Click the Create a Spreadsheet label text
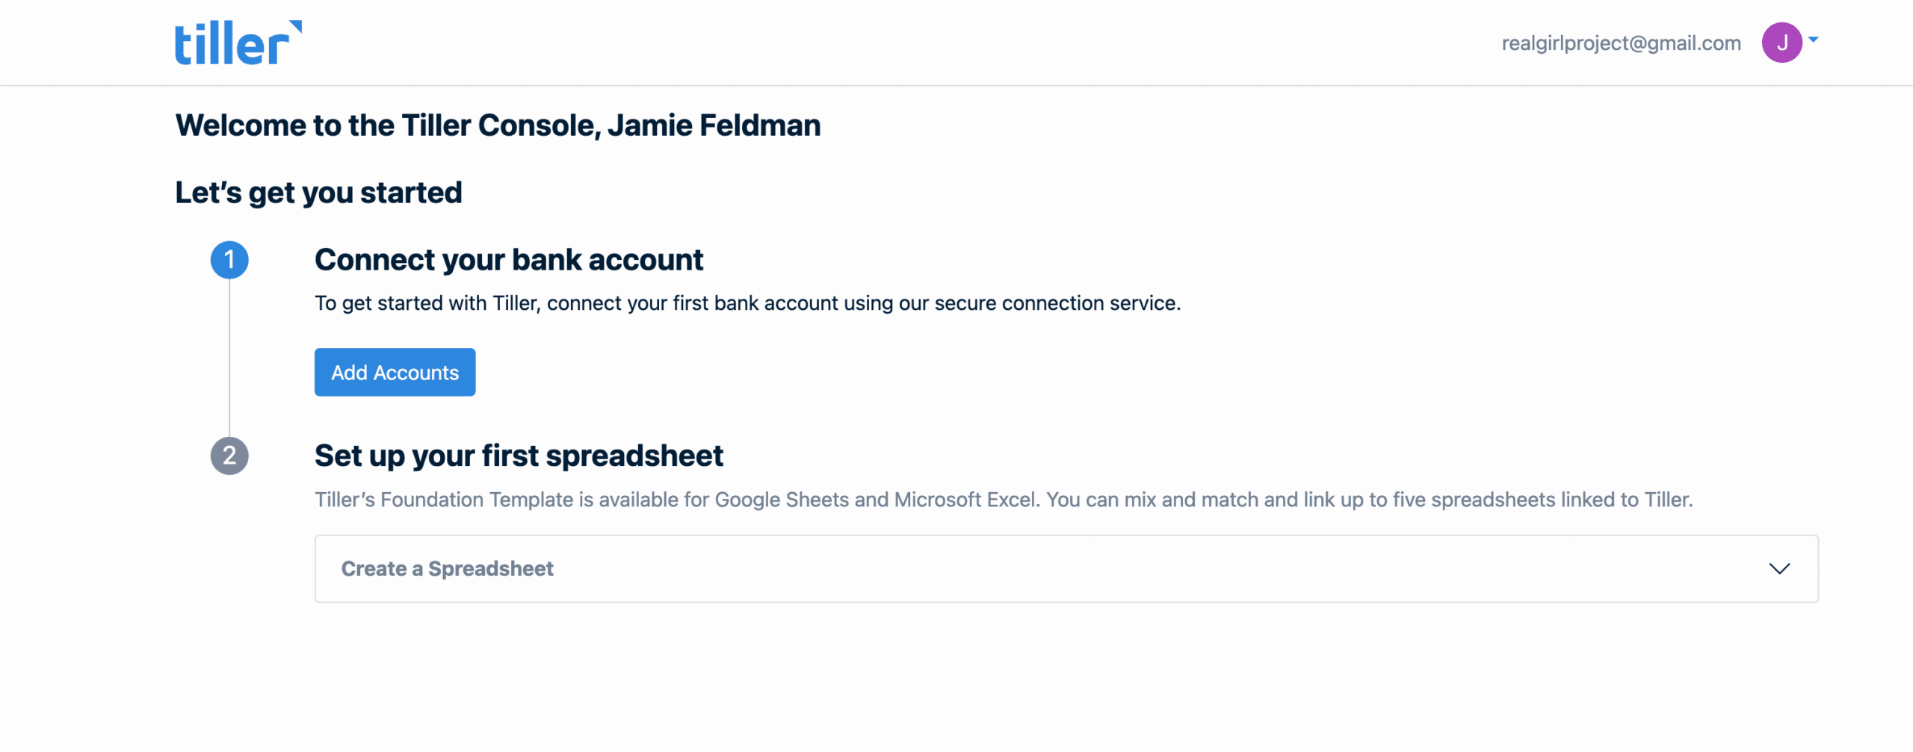The height and width of the screenshot is (752, 1913). pyautogui.click(x=447, y=569)
